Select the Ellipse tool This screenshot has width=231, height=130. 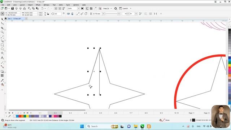[2, 49]
